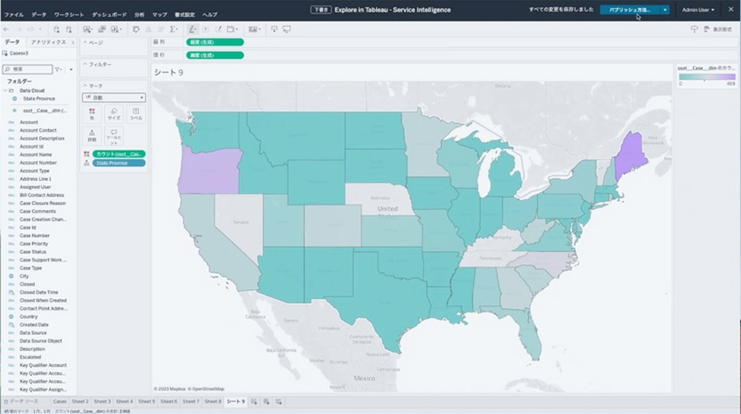Viewport: 741px width, 414px height.
Task: Open the データ (Data) menu
Action: pyautogui.click(x=39, y=15)
